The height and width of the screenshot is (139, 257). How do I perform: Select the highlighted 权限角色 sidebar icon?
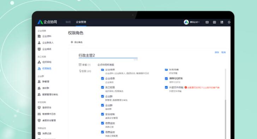point(39,69)
